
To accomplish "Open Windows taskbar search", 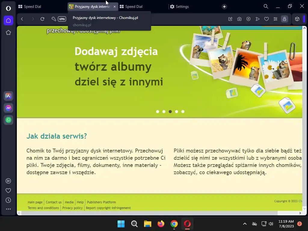I will pos(134,224).
